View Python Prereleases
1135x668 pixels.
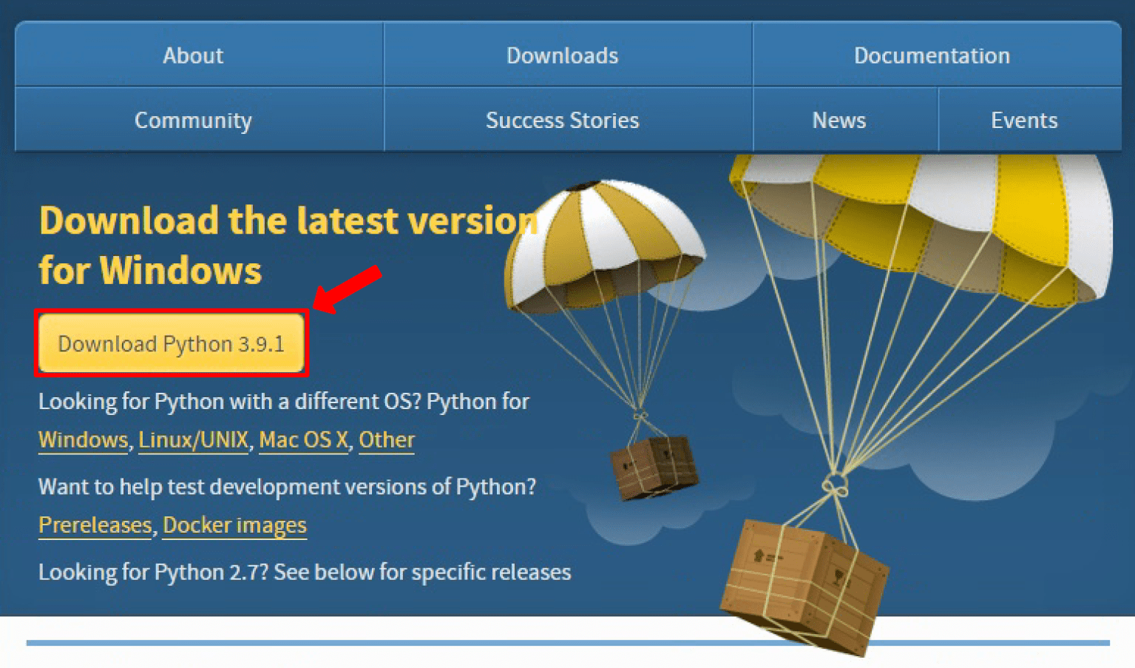pyautogui.click(x=94, y=524)
